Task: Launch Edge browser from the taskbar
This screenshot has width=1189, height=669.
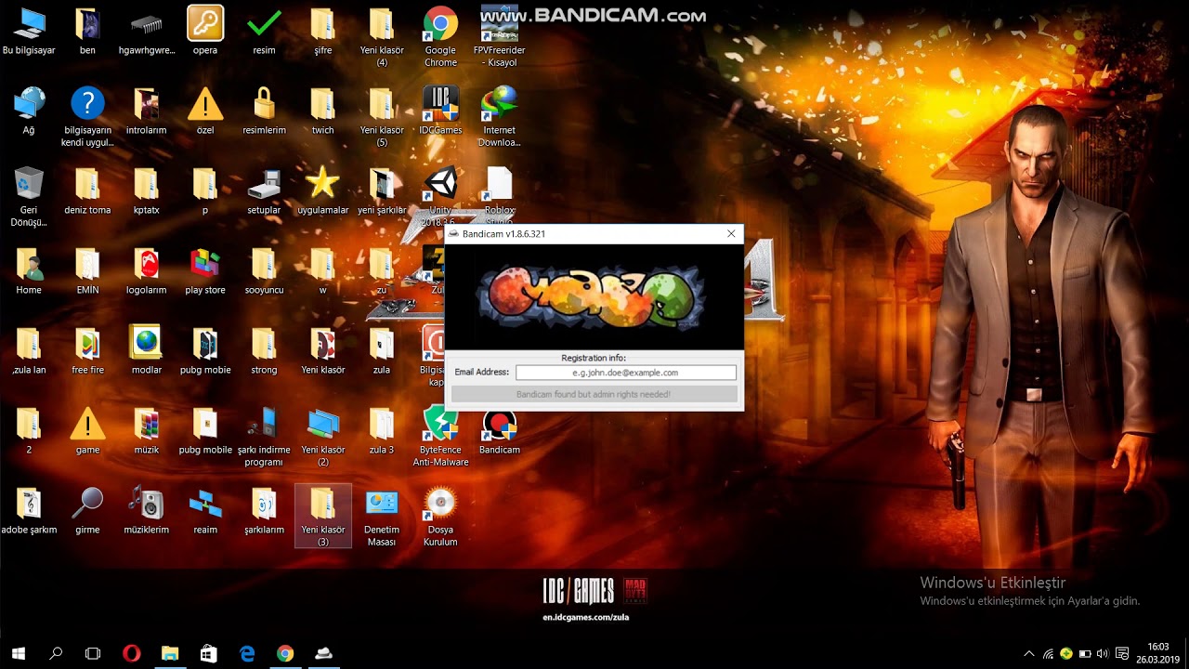Action: (247, 653)
